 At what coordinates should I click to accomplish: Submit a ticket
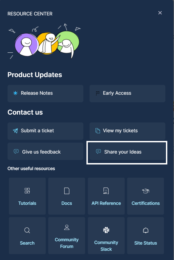tap(45, 131)
